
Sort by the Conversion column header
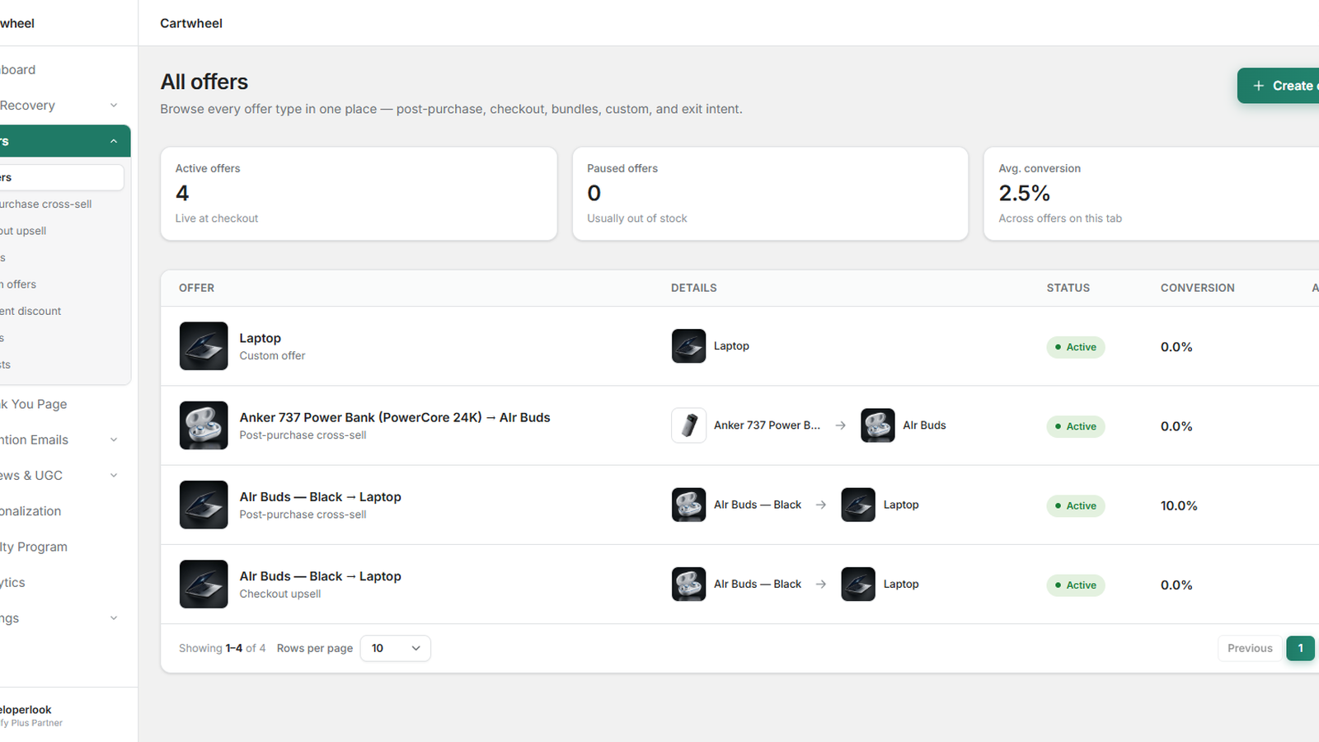(1198, 288)
